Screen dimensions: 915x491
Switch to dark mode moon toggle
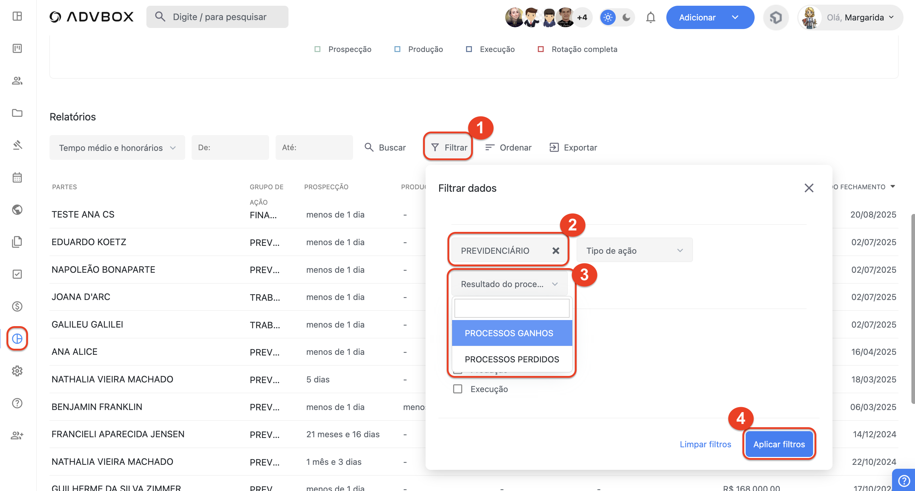(626, 17)
